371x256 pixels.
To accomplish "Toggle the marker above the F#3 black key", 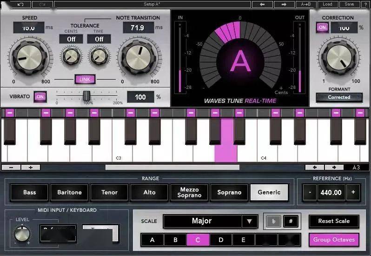I will pos(191,113).
